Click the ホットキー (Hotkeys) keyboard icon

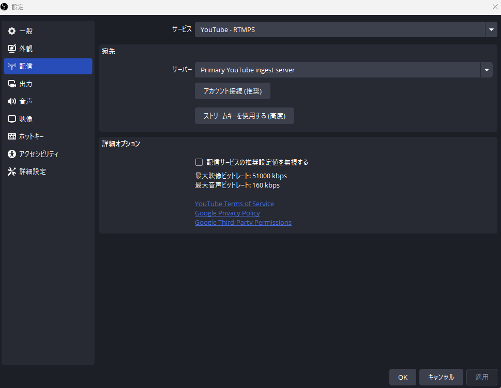click(x=11, y=136)
